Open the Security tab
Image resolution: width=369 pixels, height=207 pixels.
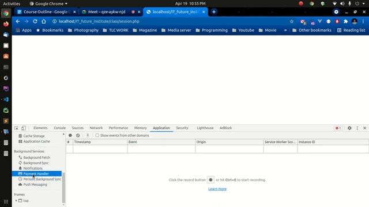182,128
